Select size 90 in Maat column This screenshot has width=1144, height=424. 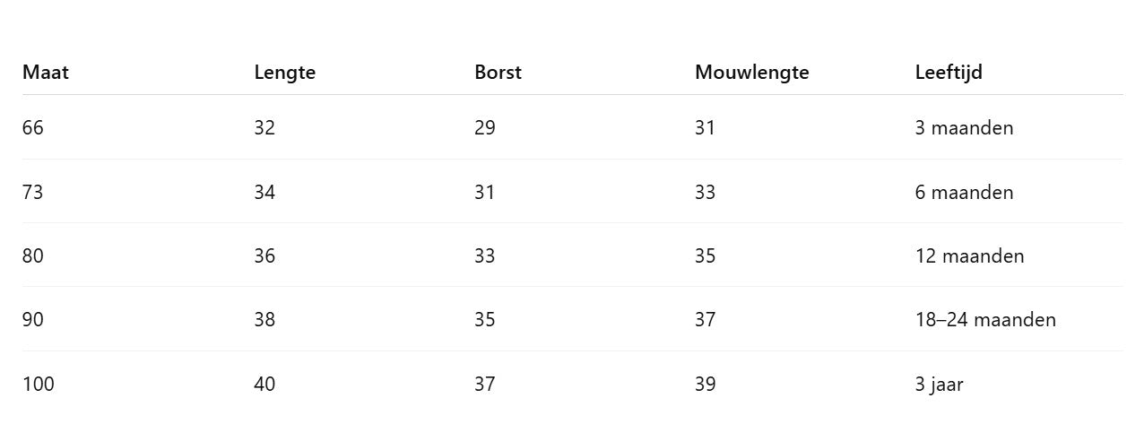[32, 320]
